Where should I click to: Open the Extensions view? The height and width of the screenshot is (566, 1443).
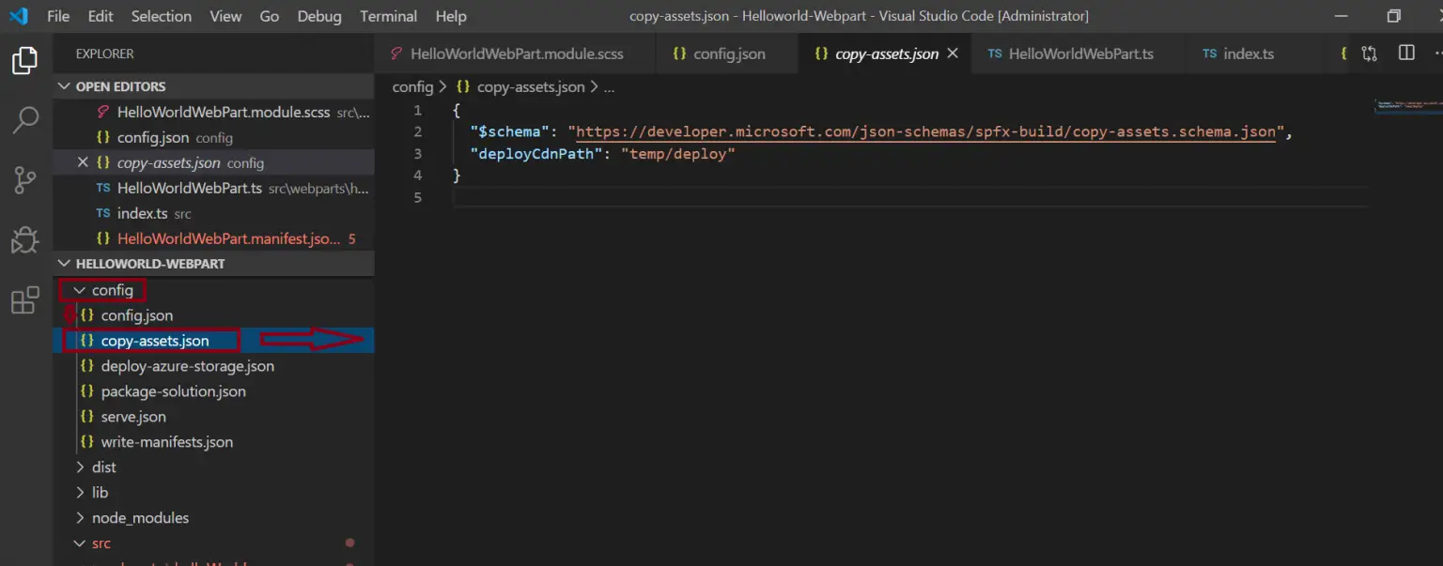25,300
